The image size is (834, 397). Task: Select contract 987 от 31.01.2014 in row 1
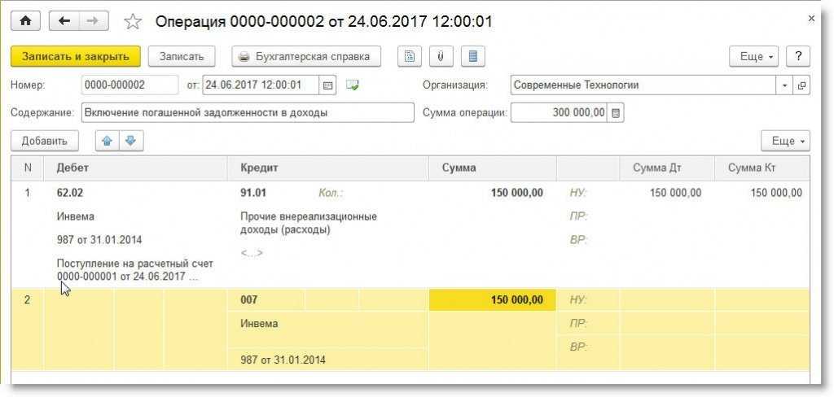click(99, 240)
